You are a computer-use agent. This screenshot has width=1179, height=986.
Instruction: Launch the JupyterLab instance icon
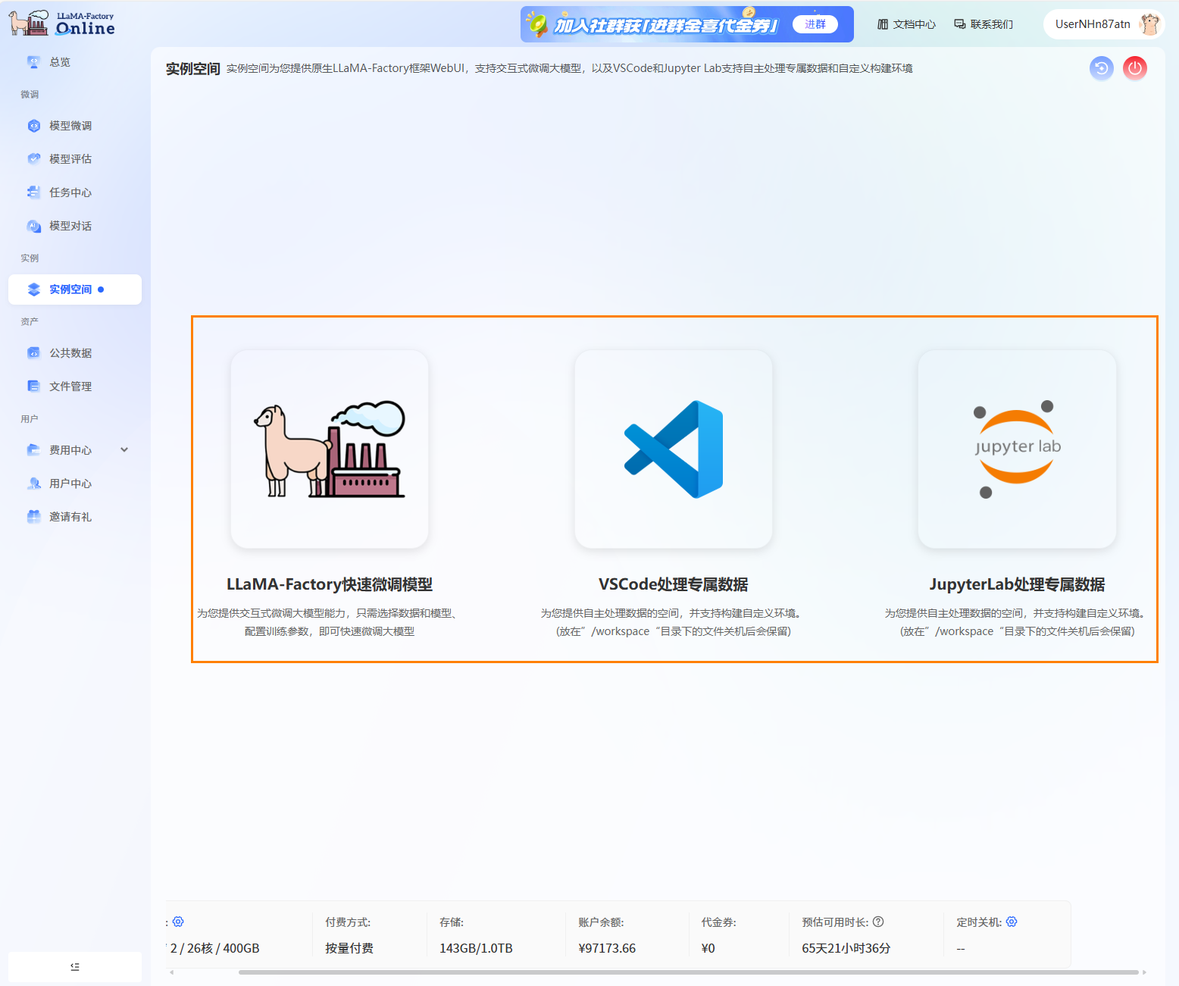point(1017,449)
